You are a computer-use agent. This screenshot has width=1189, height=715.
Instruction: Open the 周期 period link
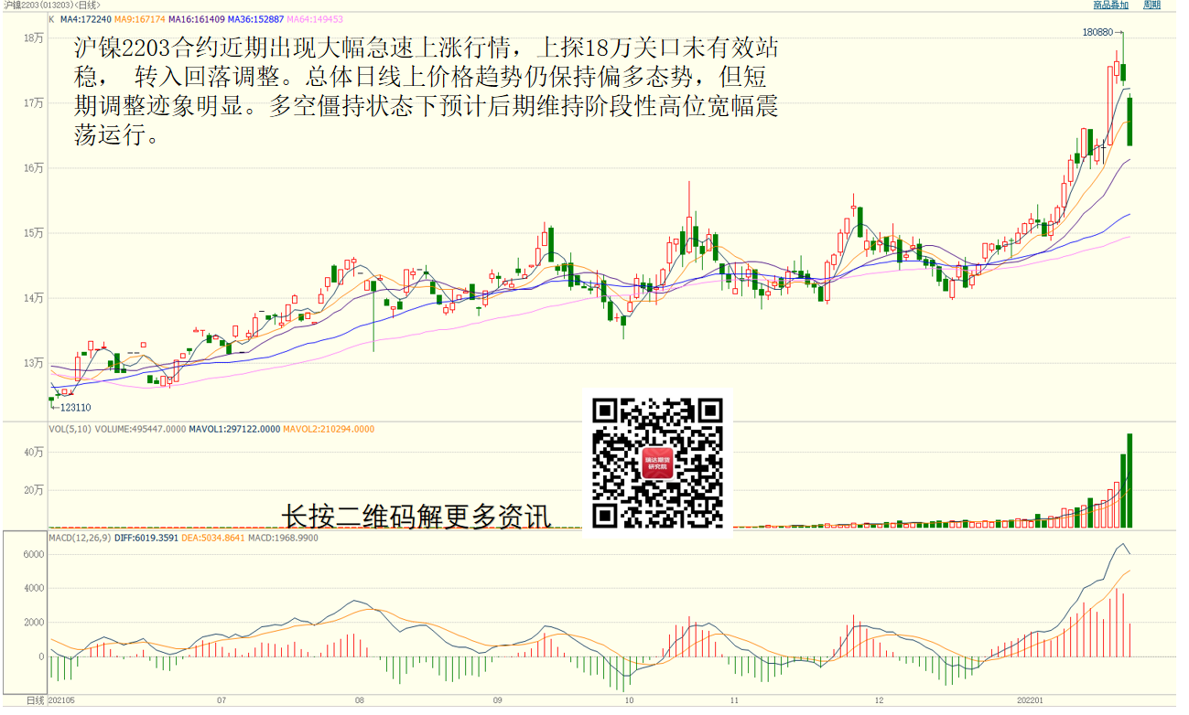coord(1151,5)
